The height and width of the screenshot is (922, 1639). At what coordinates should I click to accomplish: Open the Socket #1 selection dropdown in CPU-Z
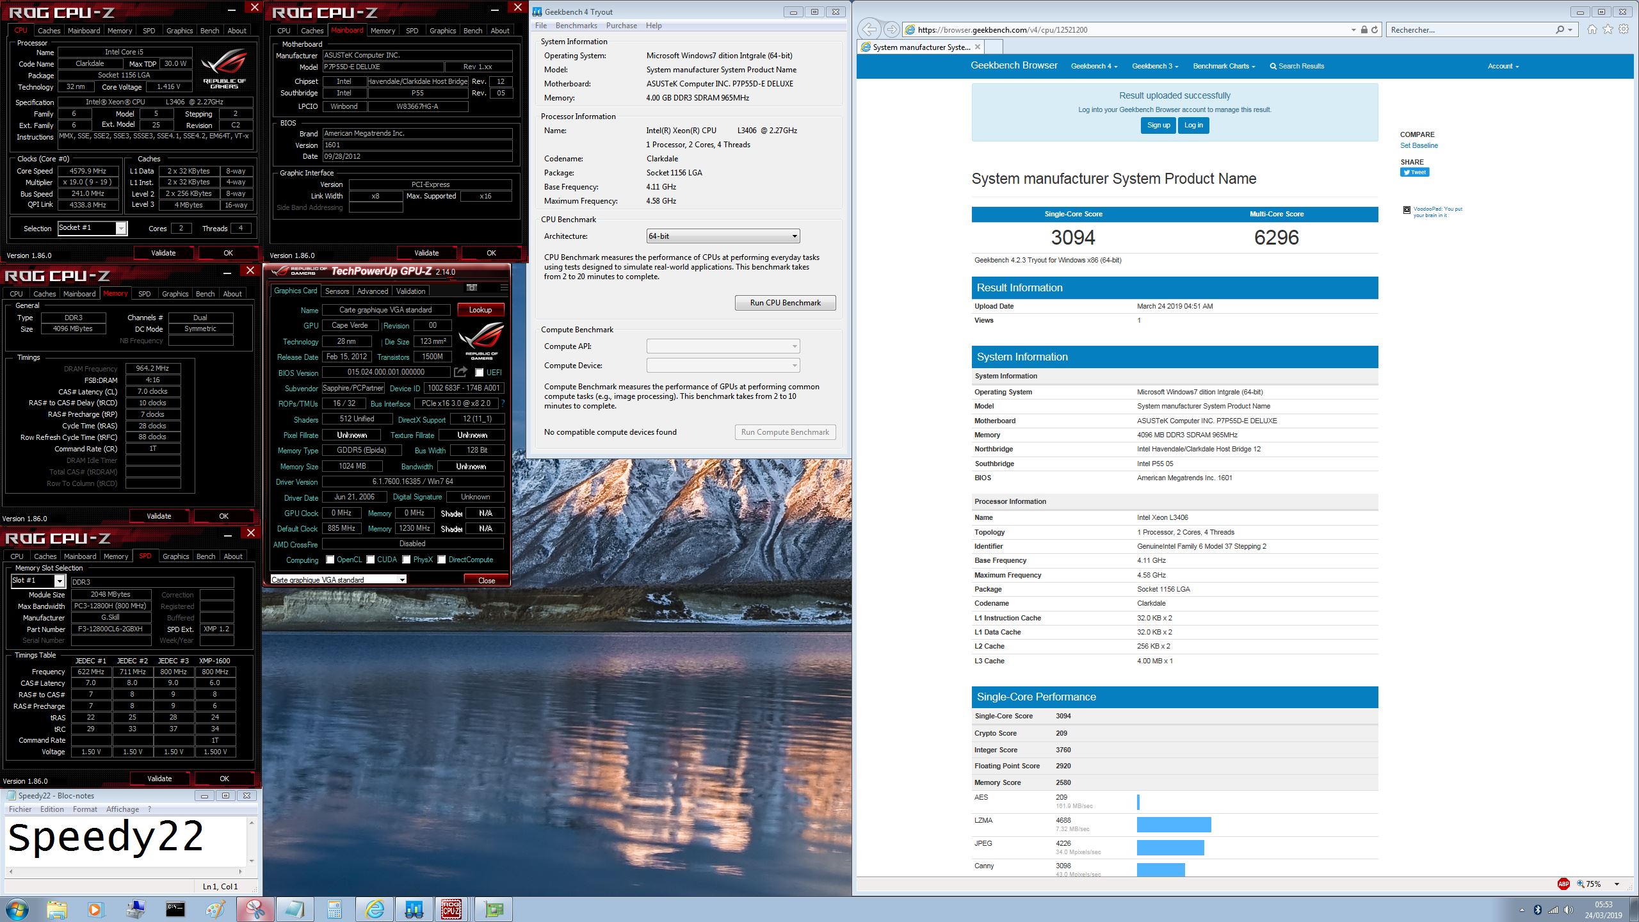(121, 229)
